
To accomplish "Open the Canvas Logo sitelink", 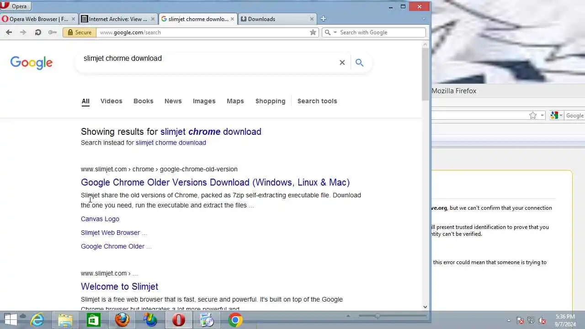I will [x=100, y=219].
